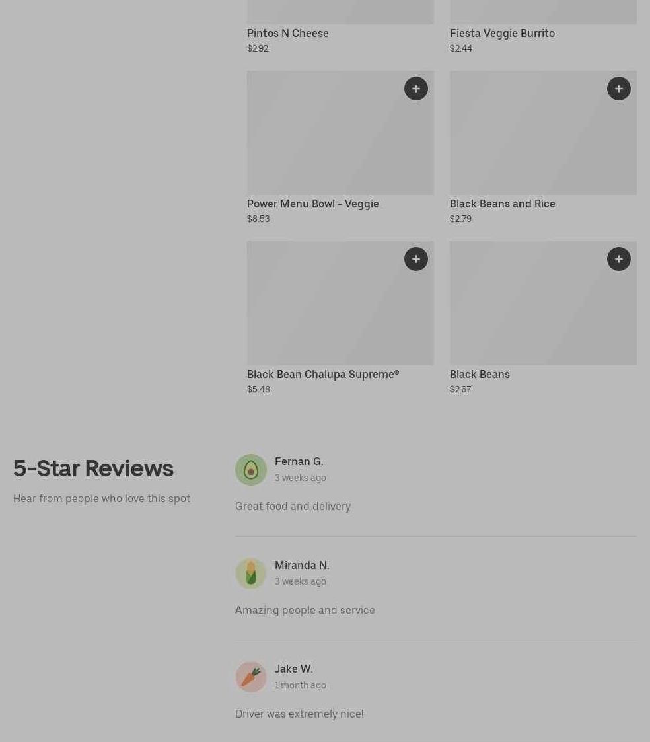Click the 5-Star Reviews heading

point(93,468)
